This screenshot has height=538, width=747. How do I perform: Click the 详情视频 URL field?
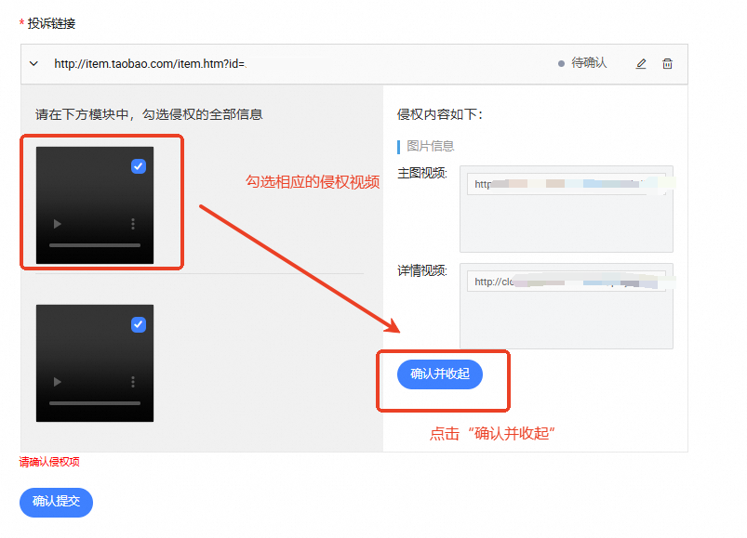pyautogui.click(x=566, y=282)
